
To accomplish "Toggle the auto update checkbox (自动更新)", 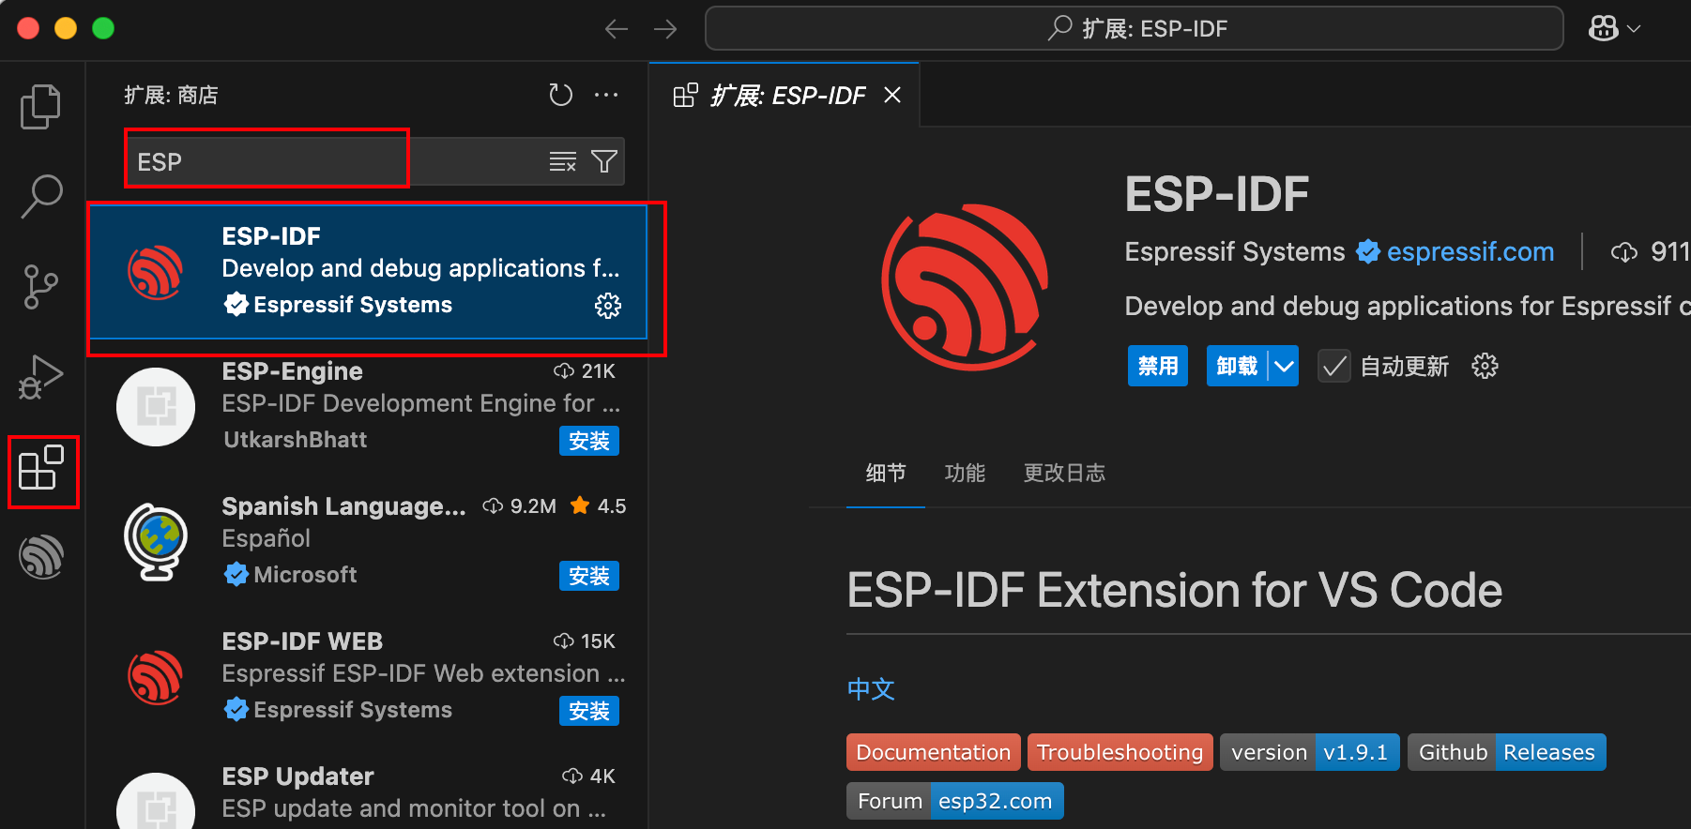I will (x=1333, y=366).
